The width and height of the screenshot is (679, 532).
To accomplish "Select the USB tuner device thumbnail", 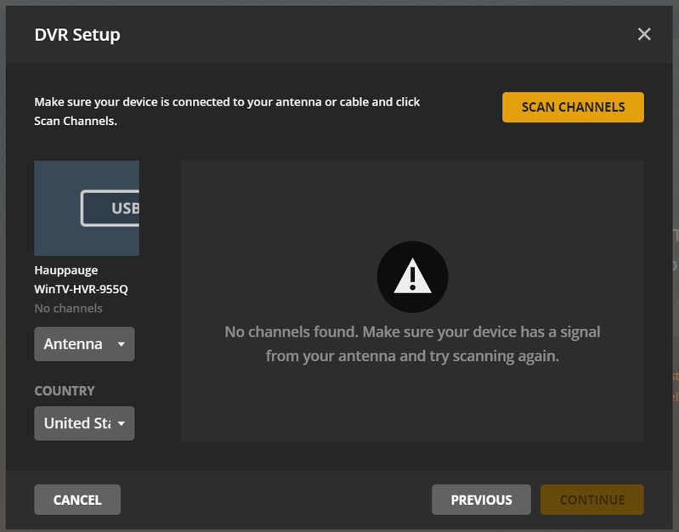I will 87,208.
